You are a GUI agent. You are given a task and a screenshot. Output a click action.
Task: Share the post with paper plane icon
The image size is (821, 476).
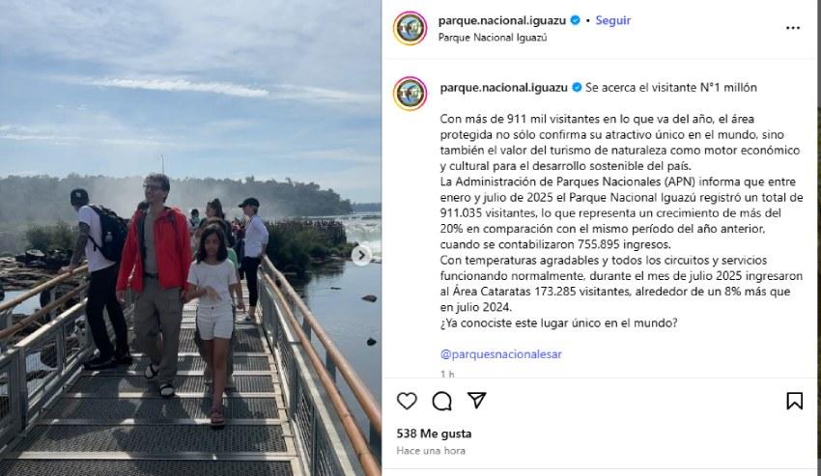(476, 401)
